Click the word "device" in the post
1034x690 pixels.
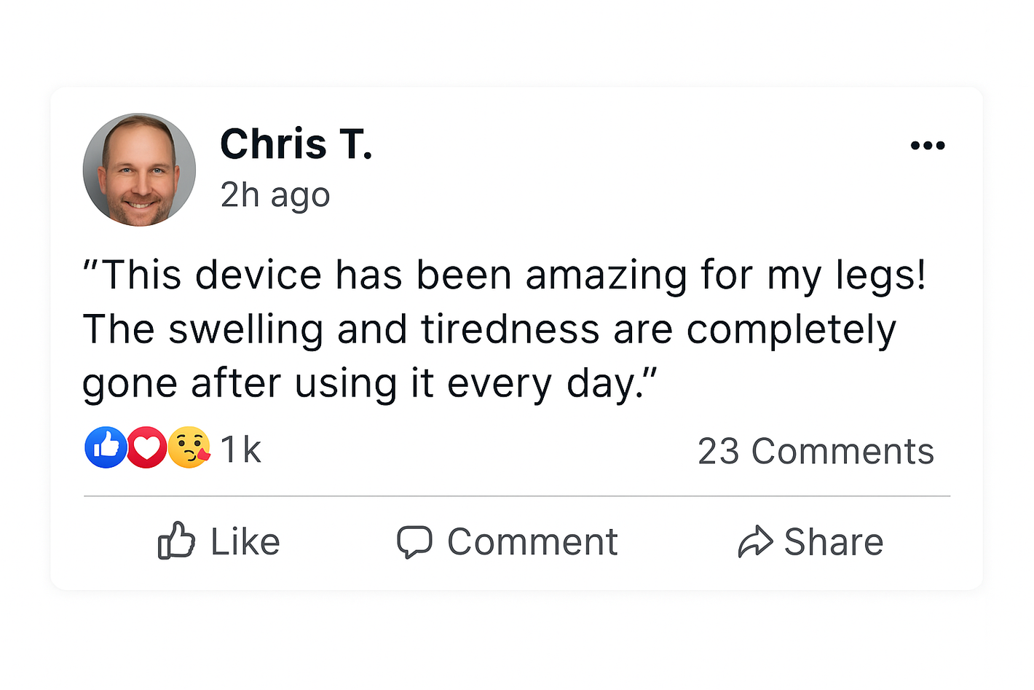(x=258, y=275)
